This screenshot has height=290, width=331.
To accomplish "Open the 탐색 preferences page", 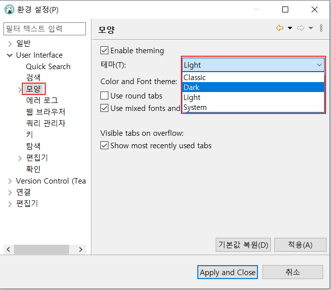I will [33, 146].
